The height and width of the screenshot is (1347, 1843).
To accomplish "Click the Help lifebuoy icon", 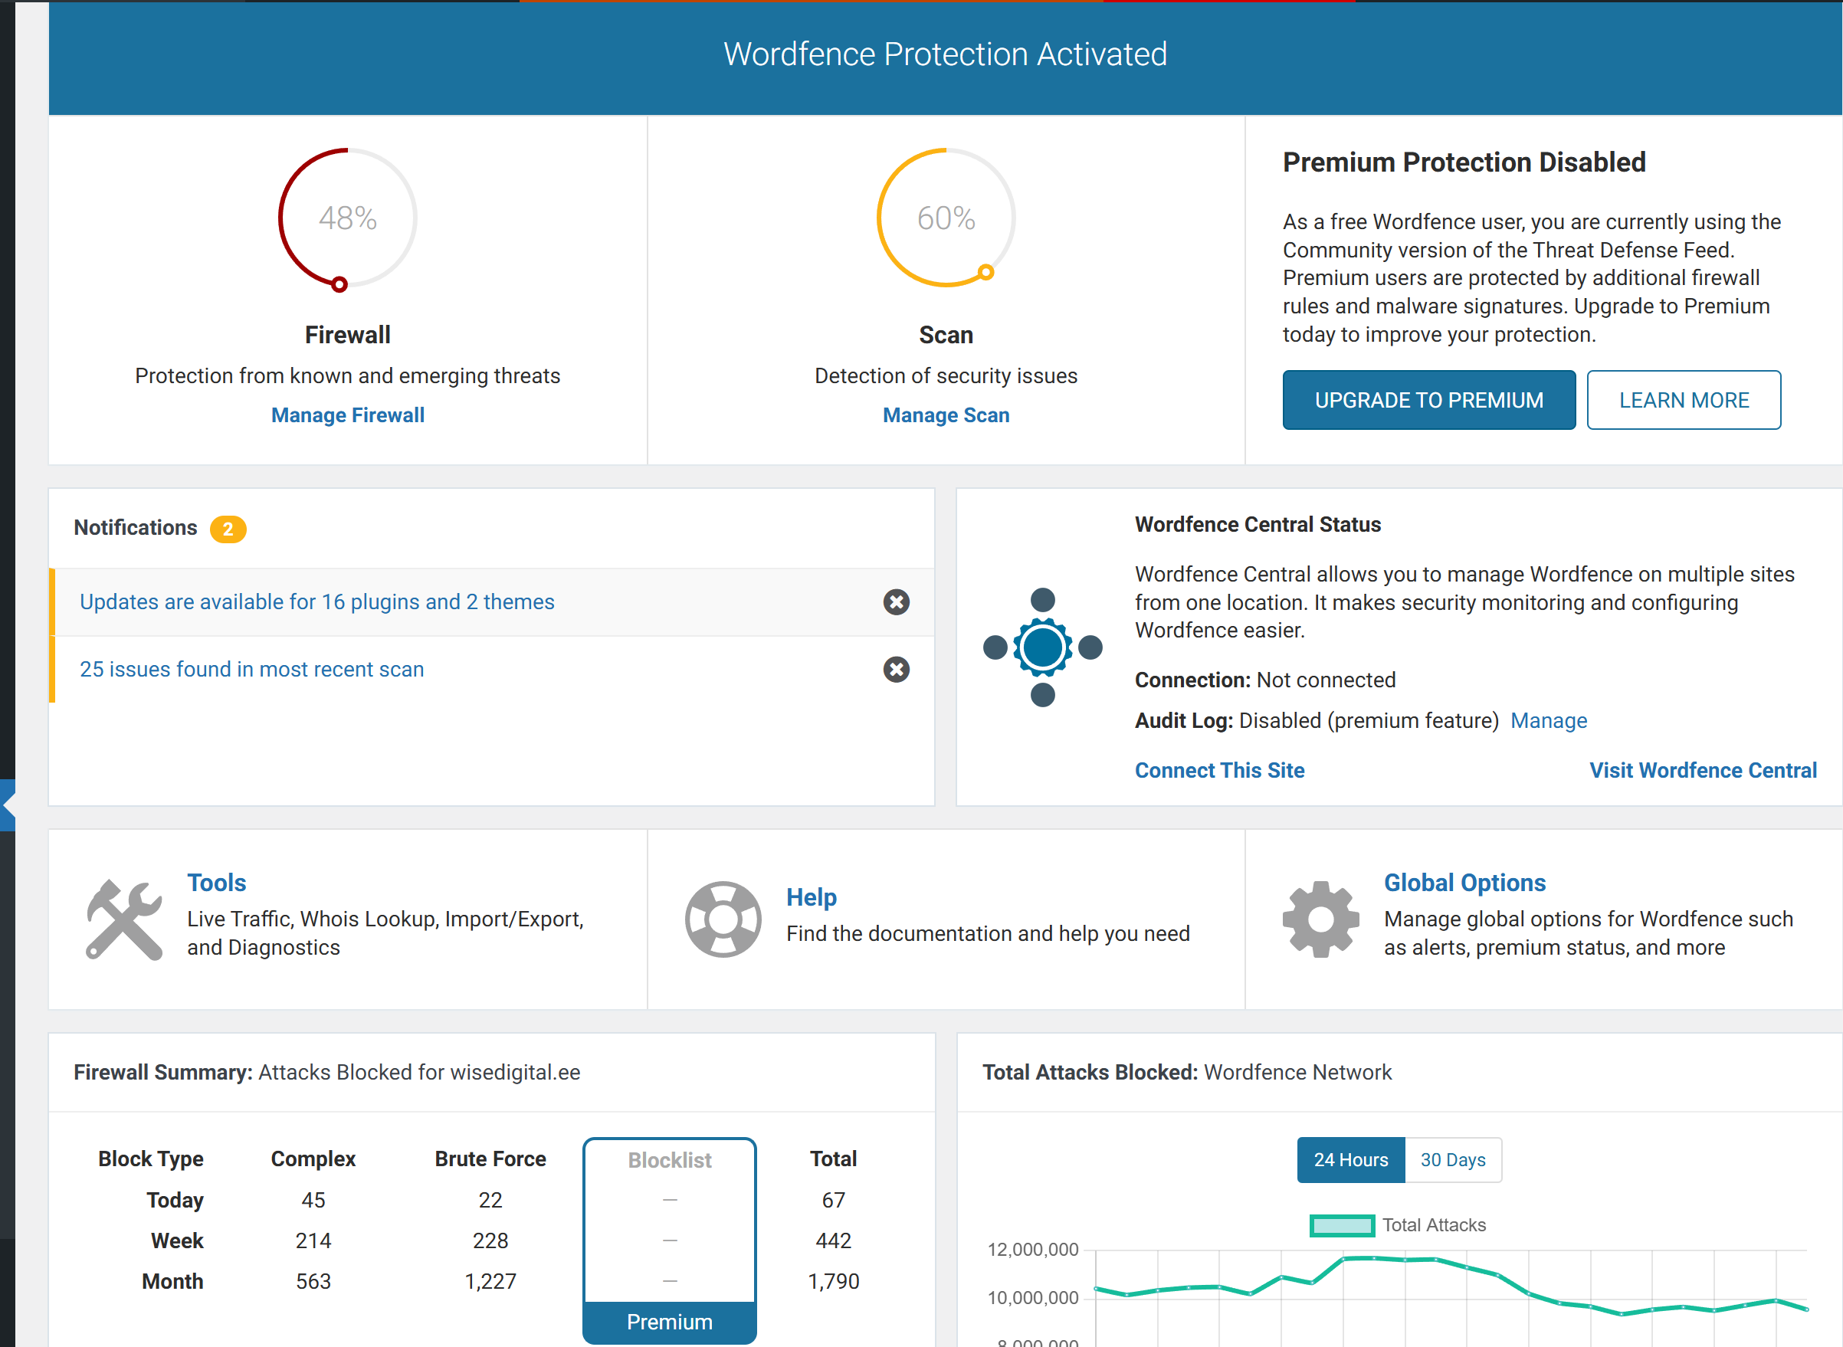I will point(723,918).
